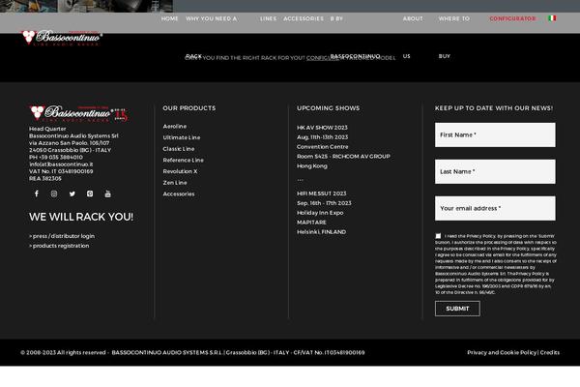Open the products registration link
Image resolution: width=580 pixels, height=387 pixels.
[x=59, y=246]
